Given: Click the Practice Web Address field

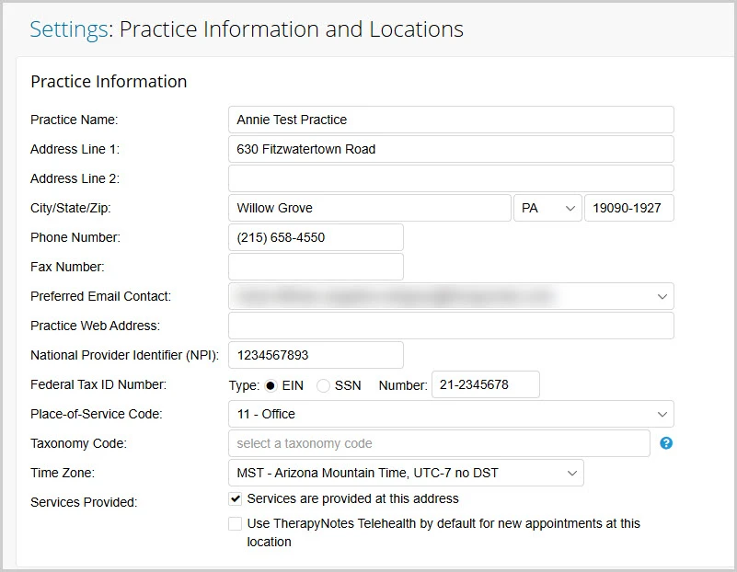Looking at the screenshot, I should pyautogui.click(x=451, y=326).
